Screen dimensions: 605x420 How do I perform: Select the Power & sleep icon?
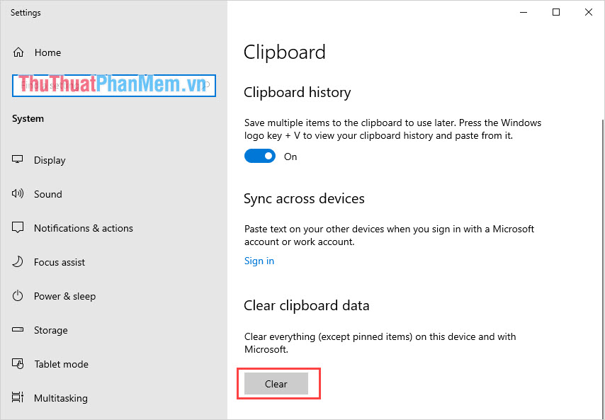[x=17, y=296]
